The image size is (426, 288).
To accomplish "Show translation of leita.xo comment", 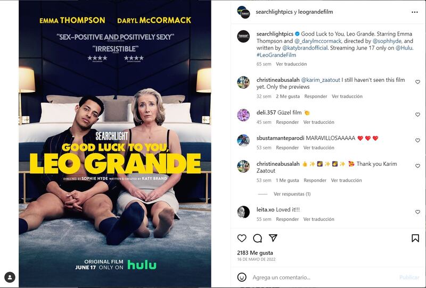I will [x=318, y=219].
